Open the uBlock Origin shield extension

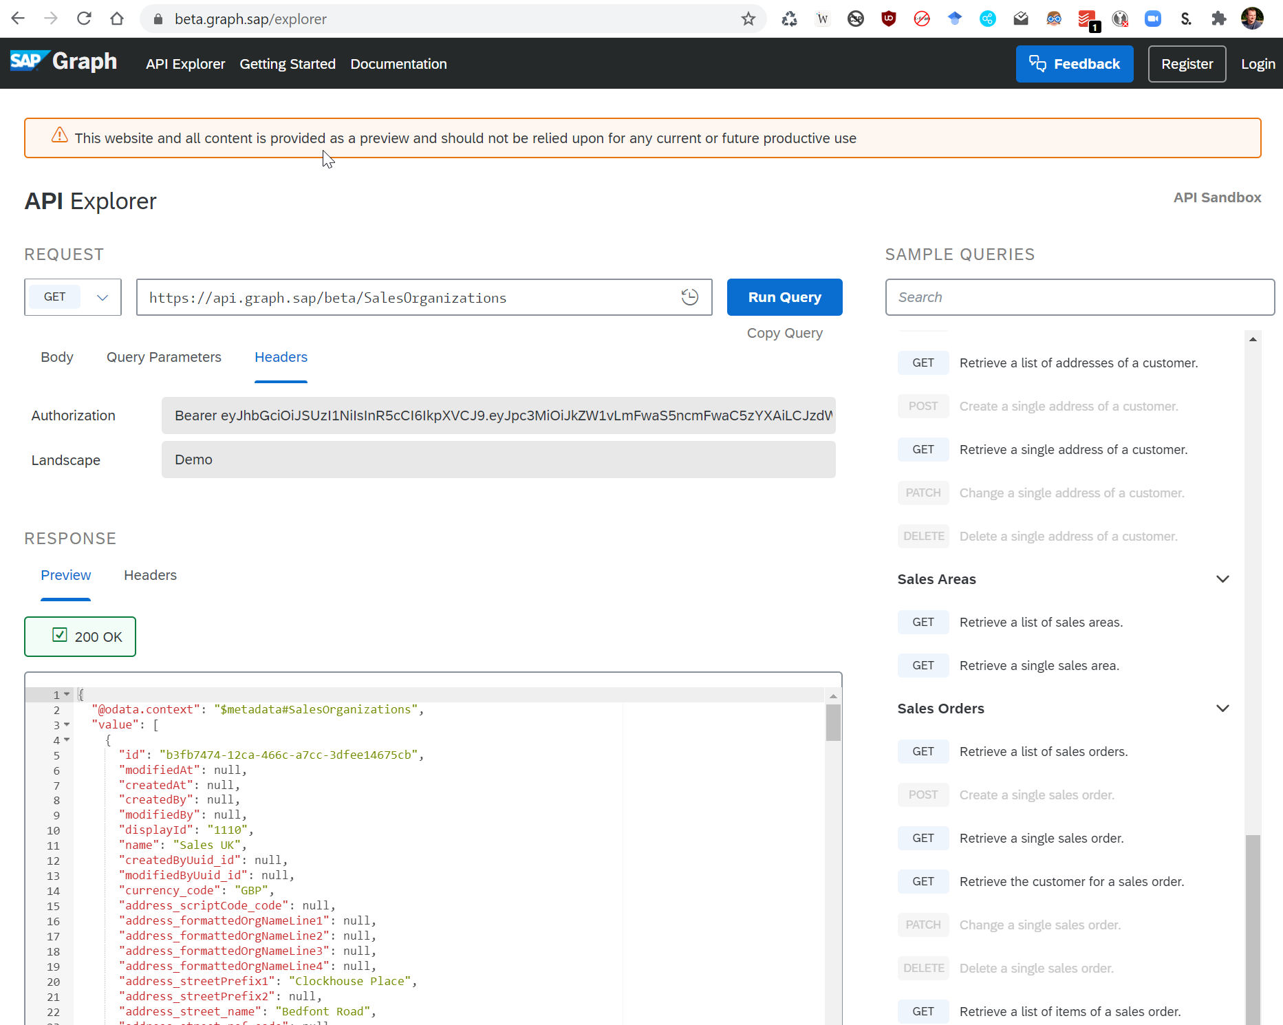[888, 19]
